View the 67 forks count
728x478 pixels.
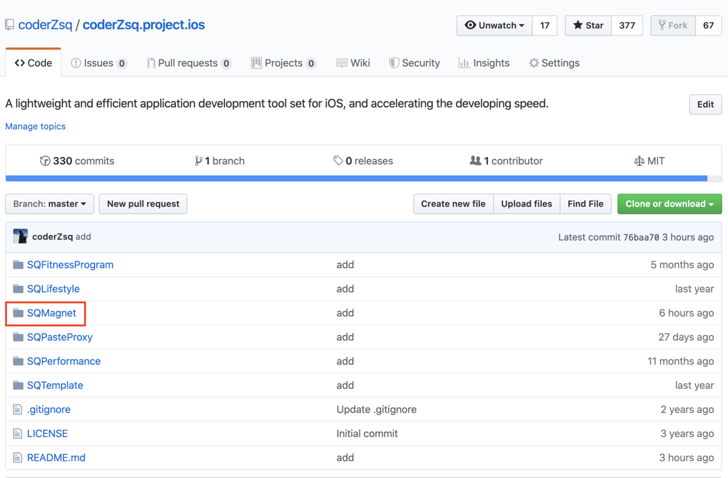709,25
